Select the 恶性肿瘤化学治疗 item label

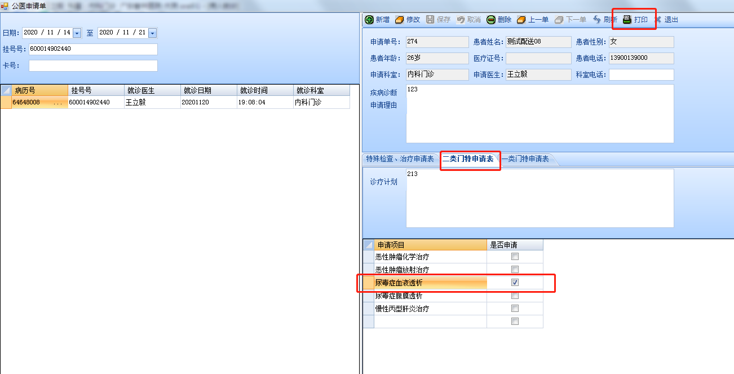pyautogui.click(x=403, y=257)
